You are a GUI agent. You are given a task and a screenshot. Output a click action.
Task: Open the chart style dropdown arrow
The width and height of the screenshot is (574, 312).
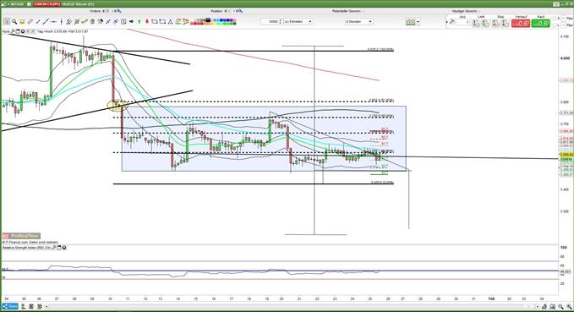coord(418,22)
